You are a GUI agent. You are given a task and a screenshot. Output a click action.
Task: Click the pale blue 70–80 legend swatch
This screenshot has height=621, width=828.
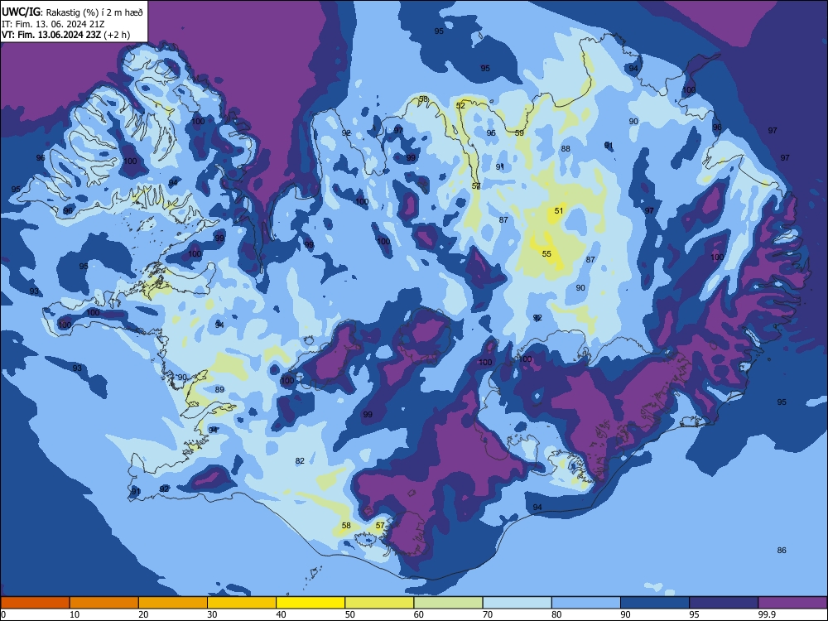517,603
